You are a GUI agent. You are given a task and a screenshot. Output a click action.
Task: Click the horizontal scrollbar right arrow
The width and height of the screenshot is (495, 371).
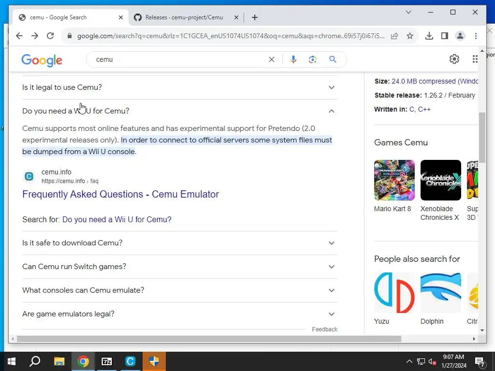point(474,339)
